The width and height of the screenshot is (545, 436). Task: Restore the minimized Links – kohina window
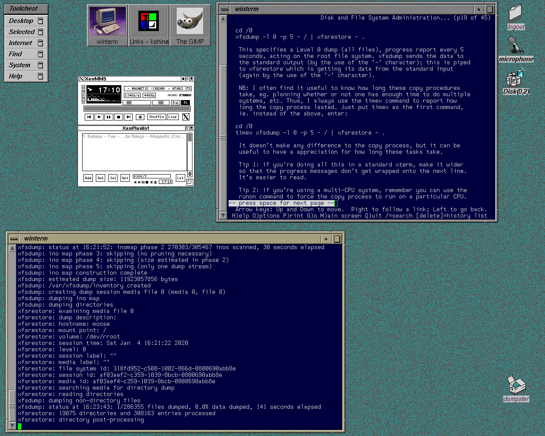pos(149,25)
